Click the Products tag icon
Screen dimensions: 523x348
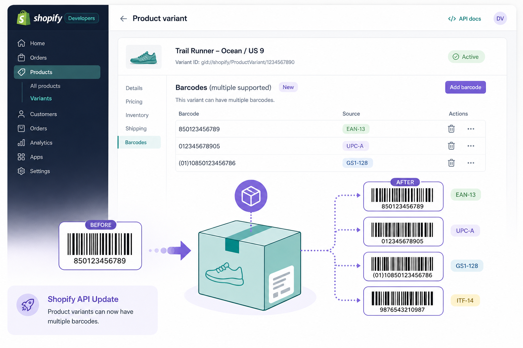[x=21, y=72]
